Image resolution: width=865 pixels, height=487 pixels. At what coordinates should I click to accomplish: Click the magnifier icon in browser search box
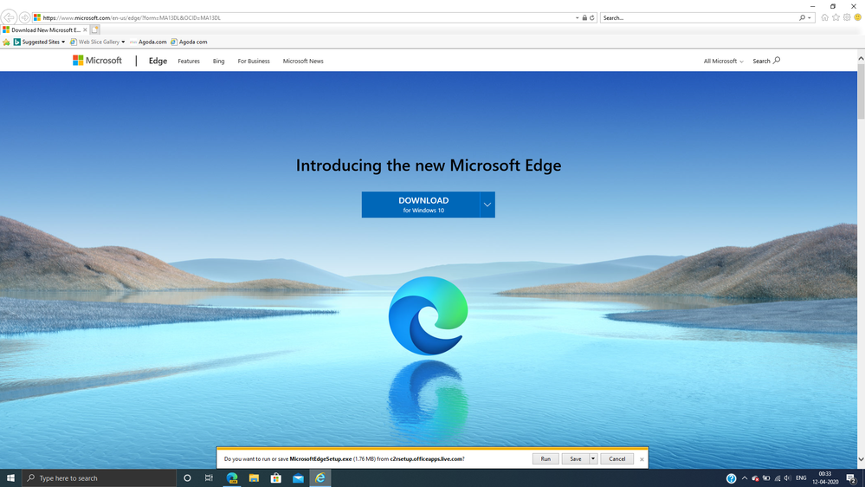click(802, 17)
